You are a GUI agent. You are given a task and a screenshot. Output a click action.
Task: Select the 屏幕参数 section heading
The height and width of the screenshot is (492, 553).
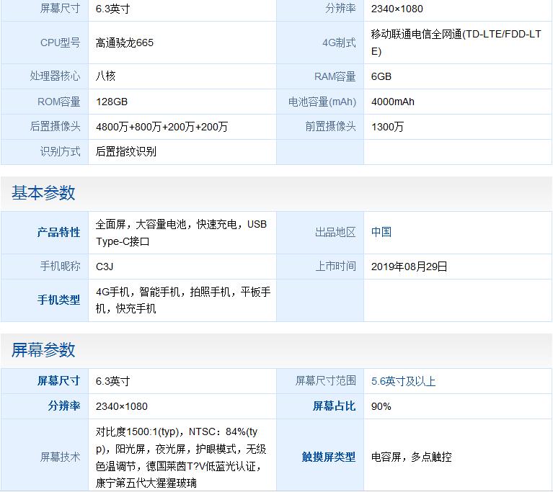43,350
